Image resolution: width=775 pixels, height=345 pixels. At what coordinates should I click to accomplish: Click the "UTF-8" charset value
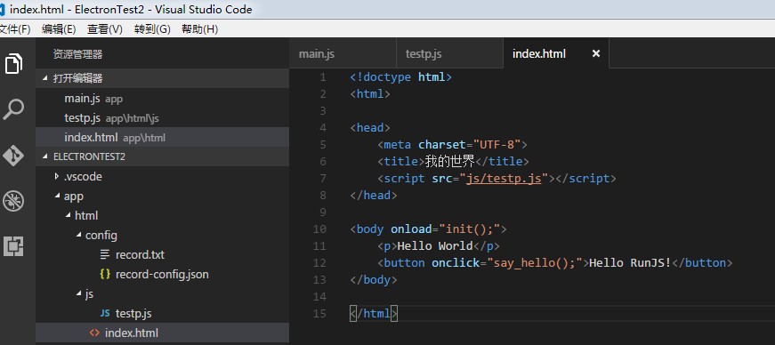[x=496, y=145]
